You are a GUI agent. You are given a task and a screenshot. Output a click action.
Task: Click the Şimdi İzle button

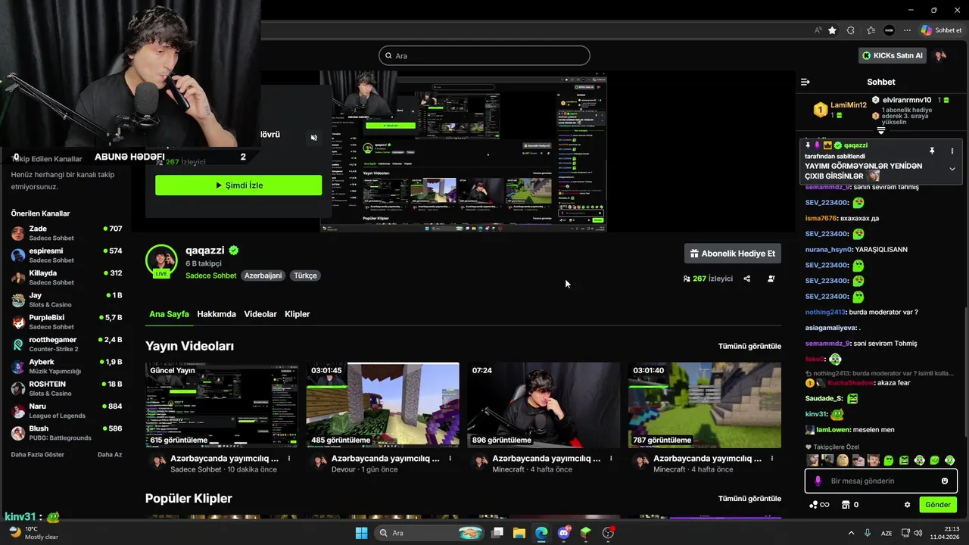[x=238, y=185]
